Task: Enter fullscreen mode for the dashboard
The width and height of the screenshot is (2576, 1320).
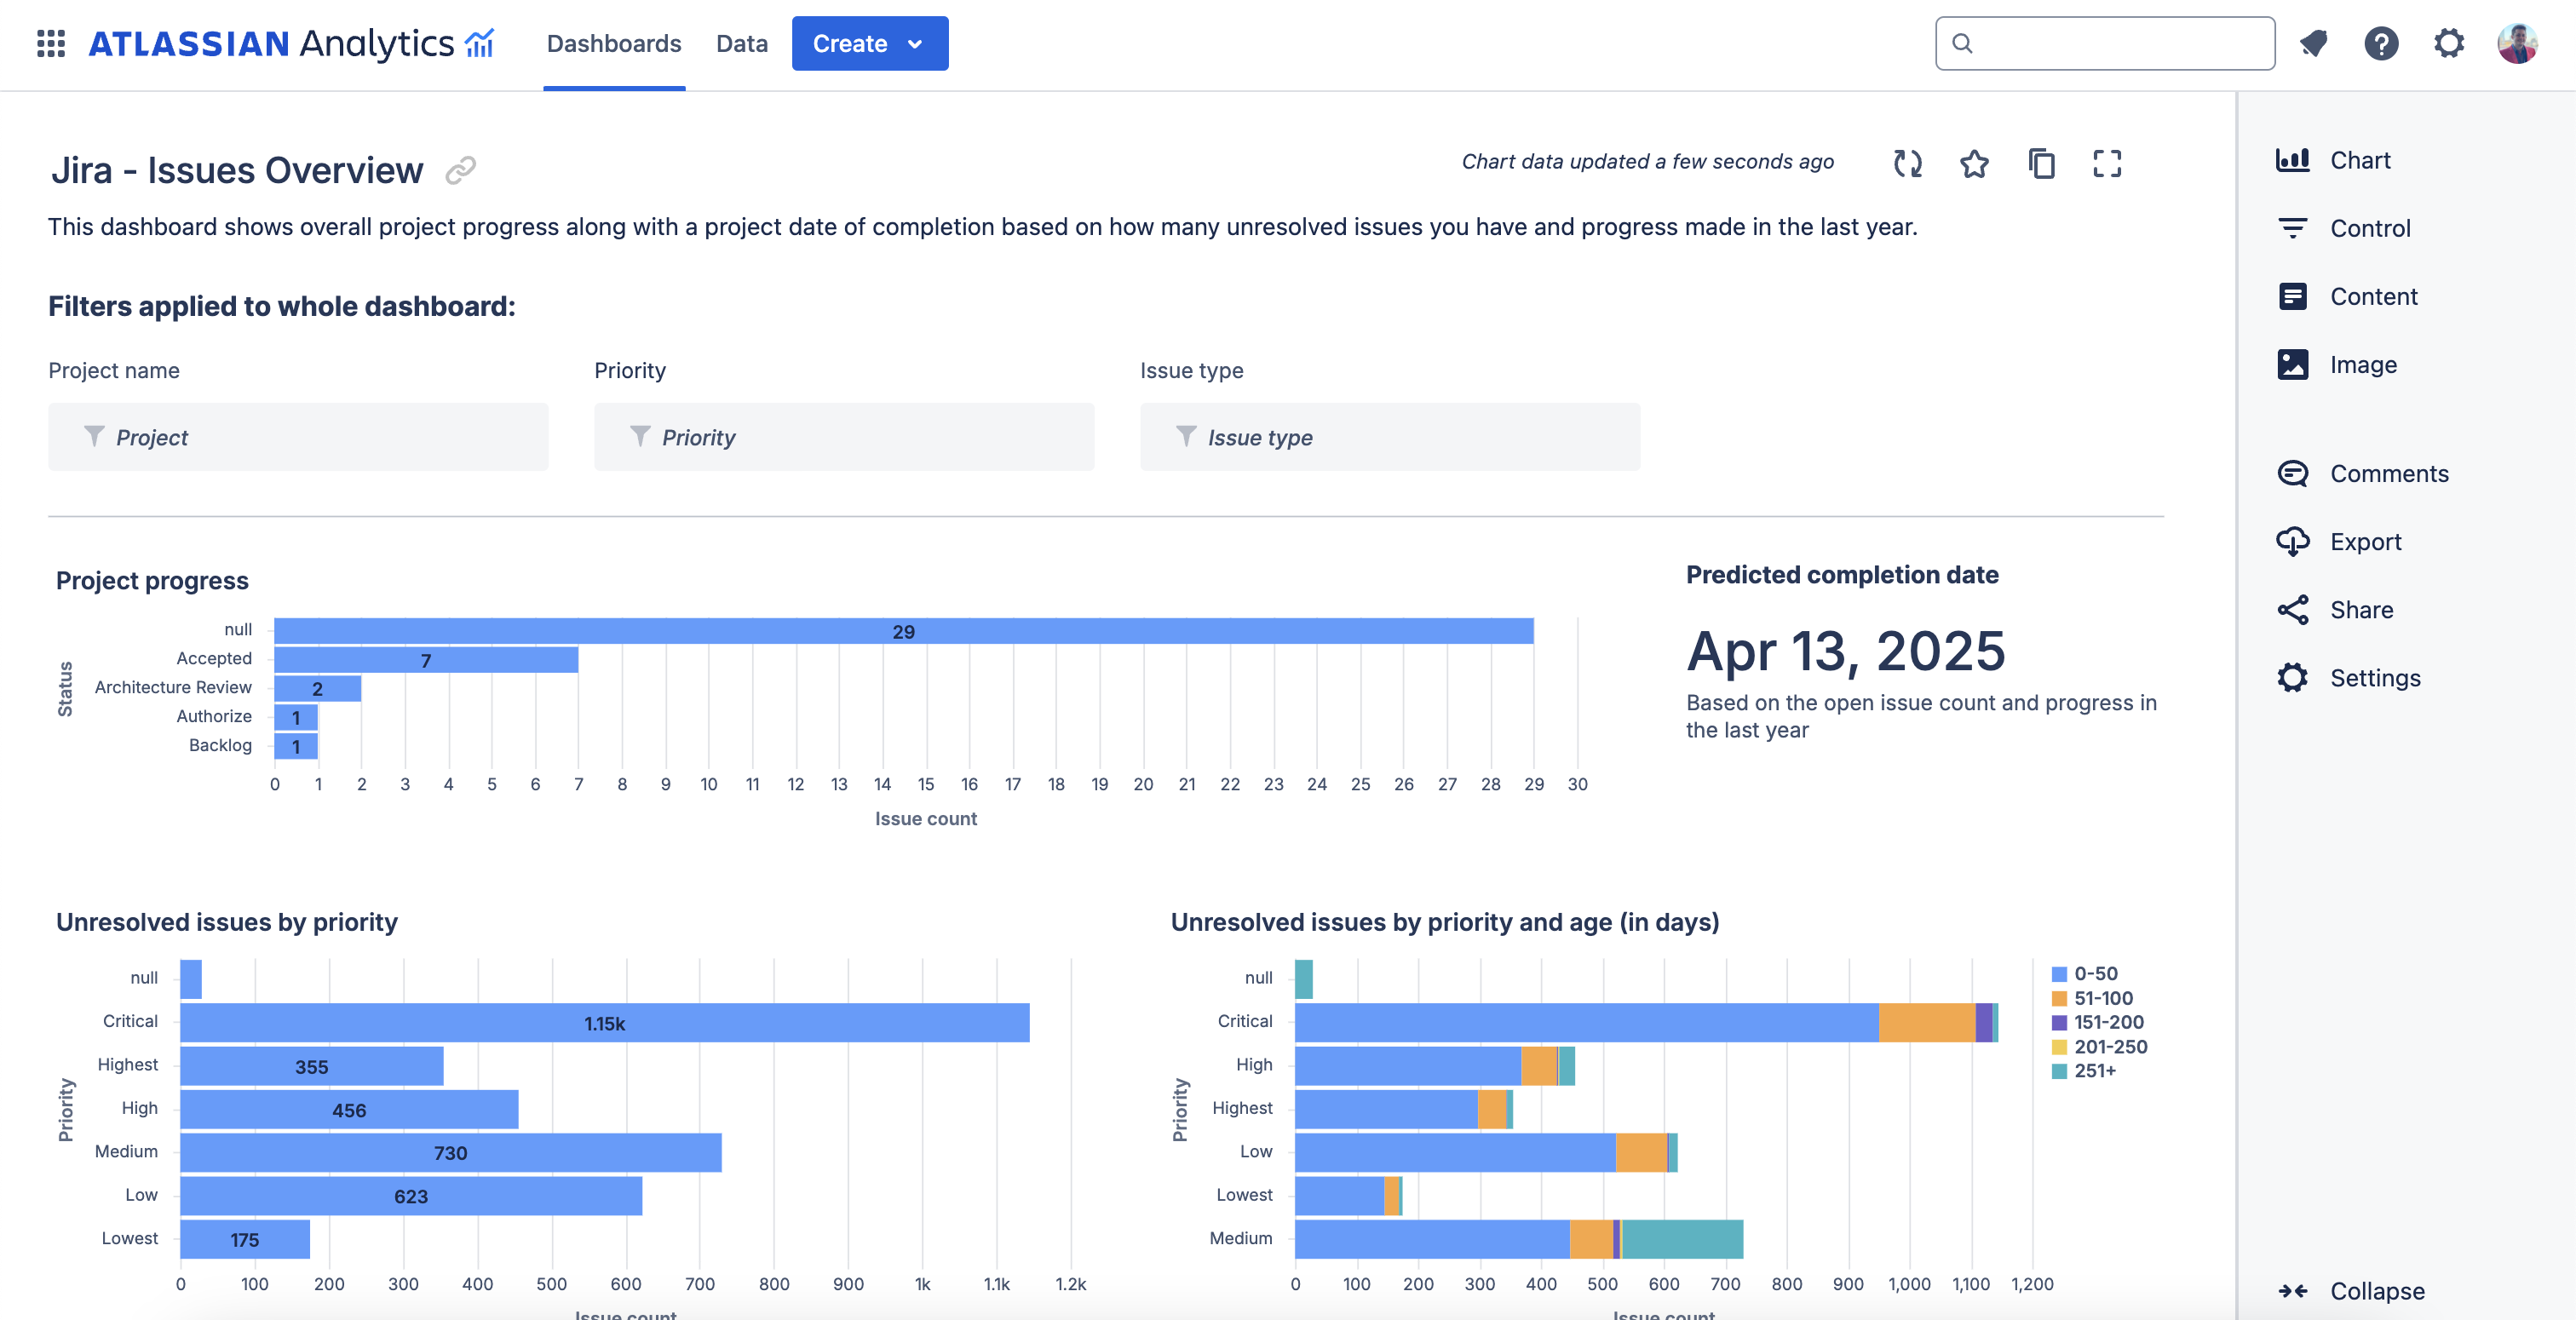Action: coord(2107,163)
